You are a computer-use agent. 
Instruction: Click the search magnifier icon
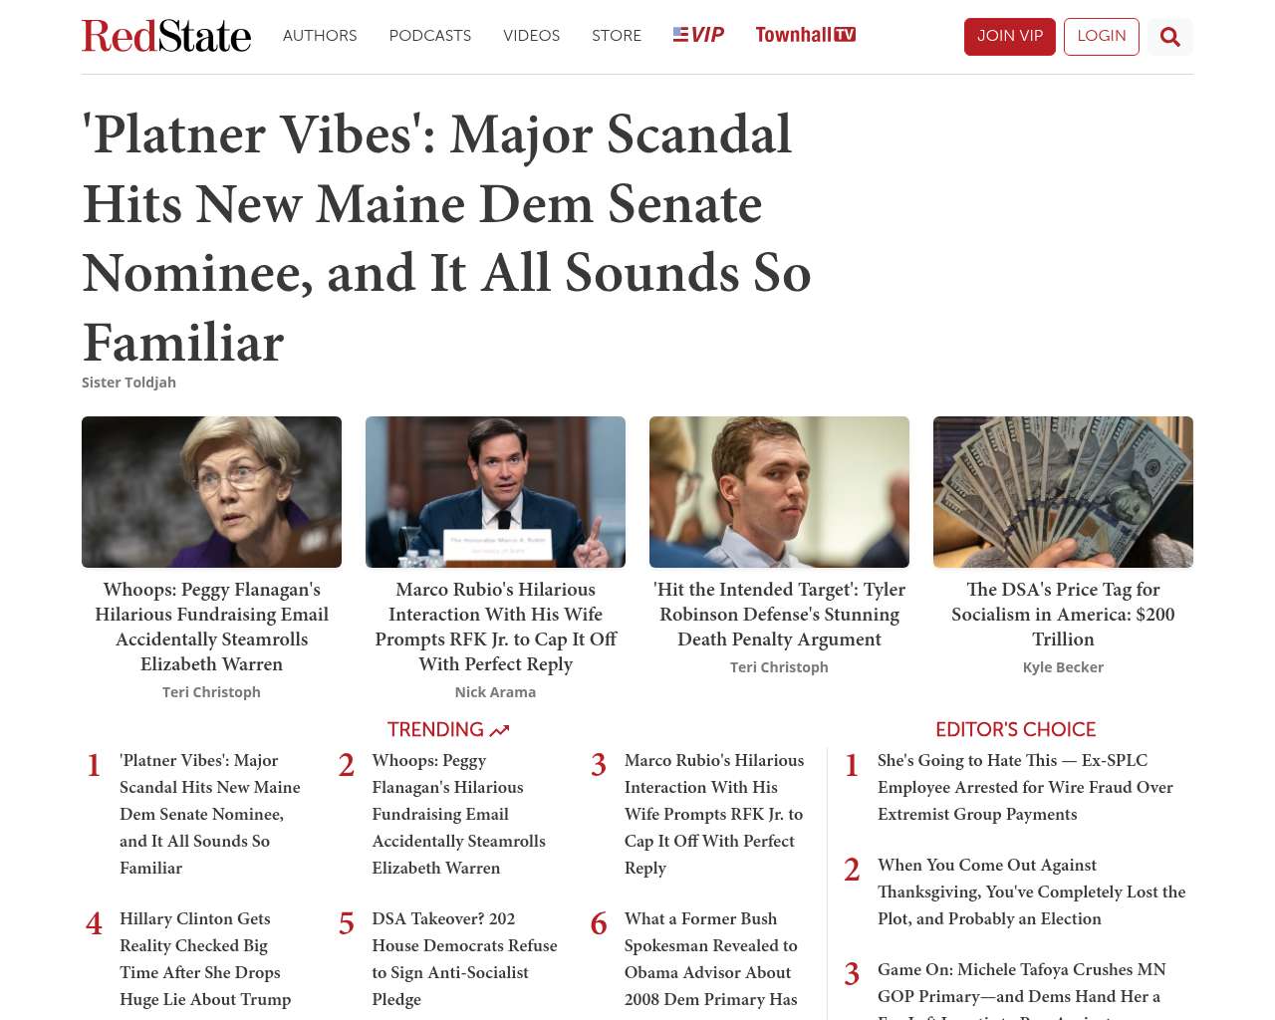click(1170, 37)
